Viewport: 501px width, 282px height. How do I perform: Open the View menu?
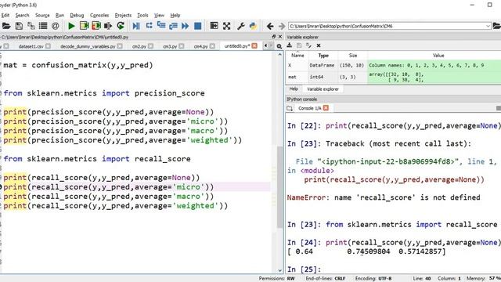(x=159, y=15)
